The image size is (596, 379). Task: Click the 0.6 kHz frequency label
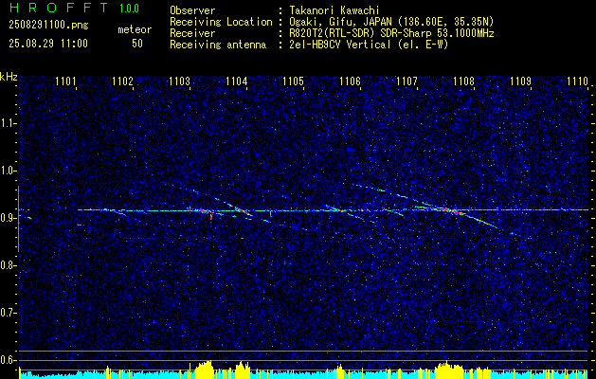click(x=8, y=360)
